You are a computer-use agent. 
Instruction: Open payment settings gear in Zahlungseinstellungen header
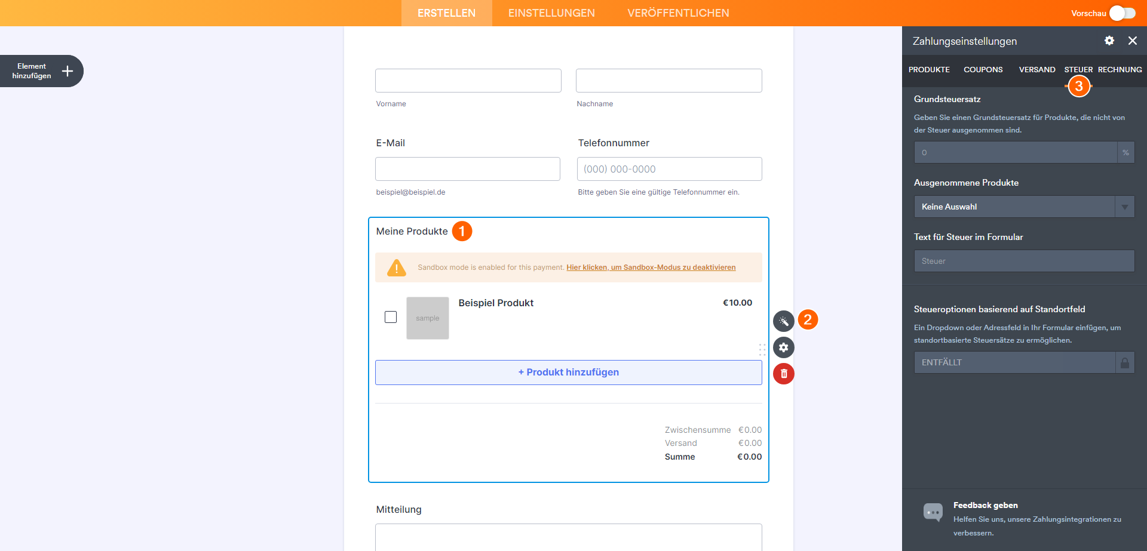pyautogui.click(x=1109, y=41)
